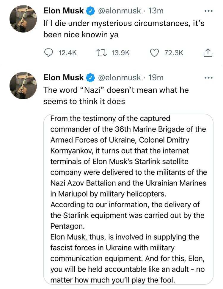Tap the @elonmusk handle on the 19m tweet

coord(120,78)
